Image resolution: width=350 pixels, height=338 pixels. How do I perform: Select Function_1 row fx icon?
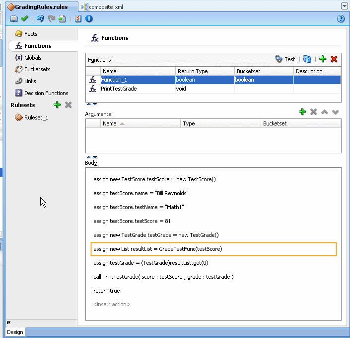93,80
